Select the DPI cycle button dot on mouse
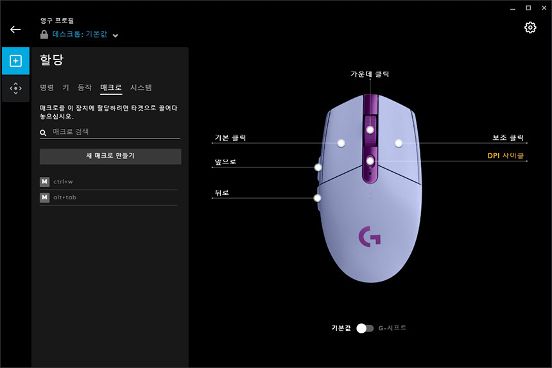552x368 pixels. pyautogui.click(x=370, y=161)
